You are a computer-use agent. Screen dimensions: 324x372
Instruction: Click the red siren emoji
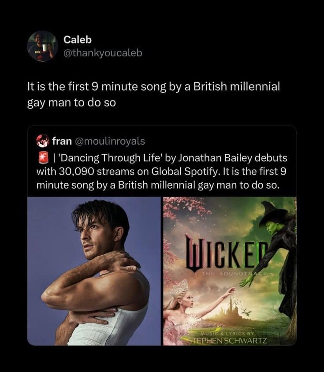click(41, 158)
